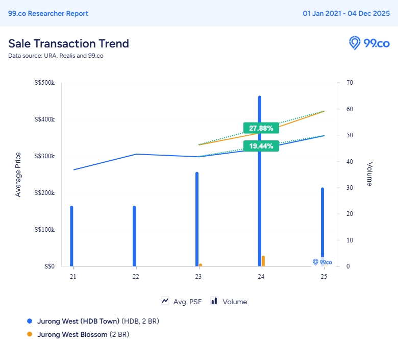
Task: Click the 19.44% growth badge
Action: [261, 146]
